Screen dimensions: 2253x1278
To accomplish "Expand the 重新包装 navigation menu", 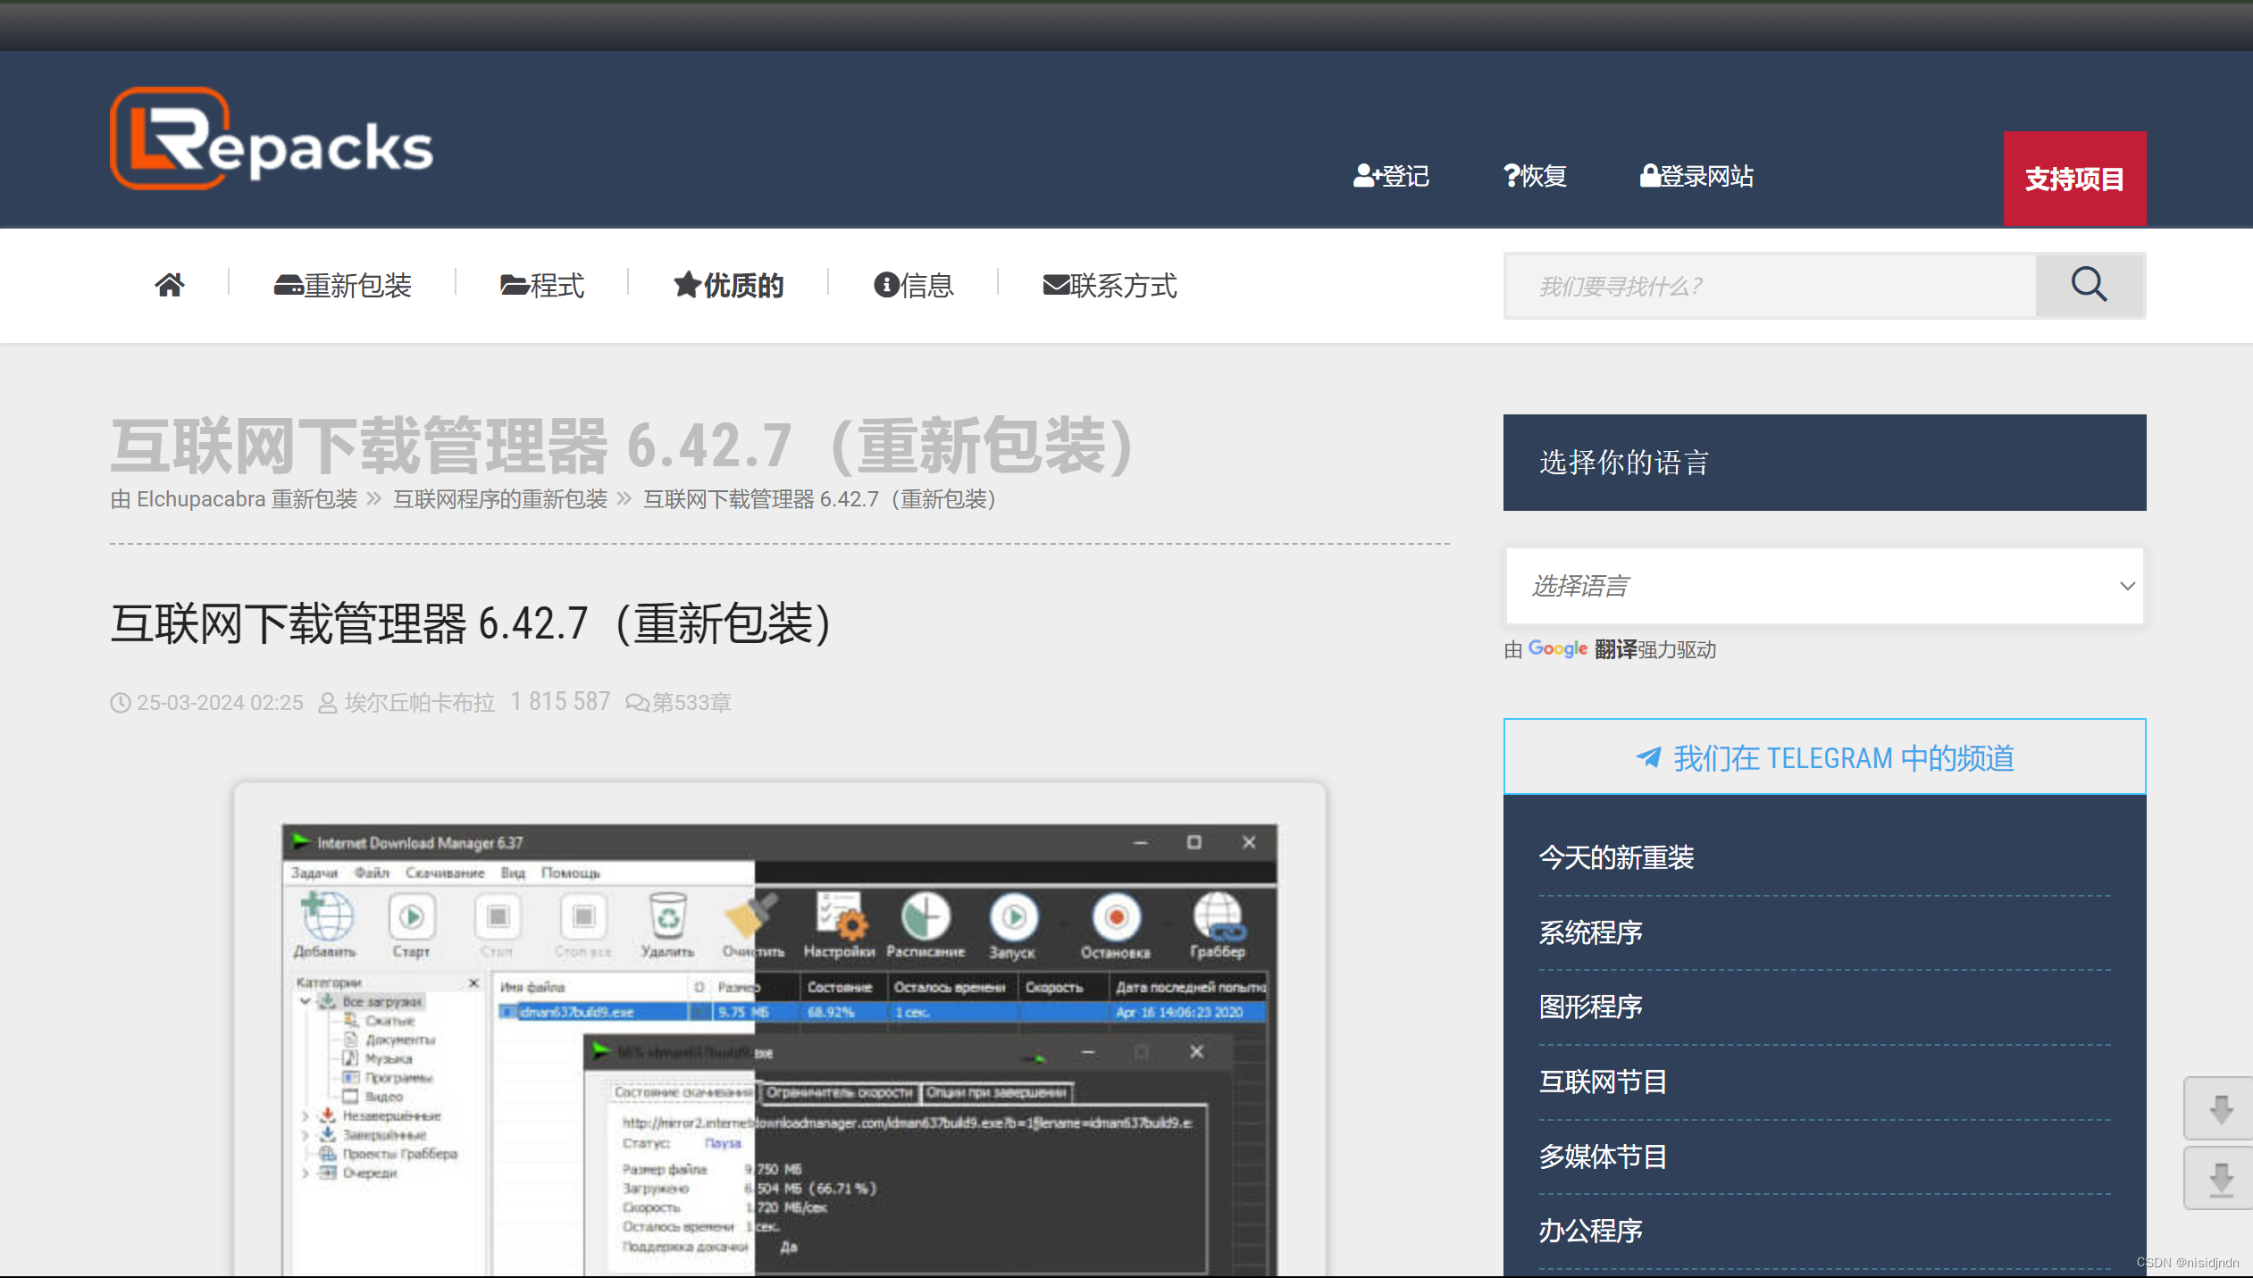I will 342,285.
